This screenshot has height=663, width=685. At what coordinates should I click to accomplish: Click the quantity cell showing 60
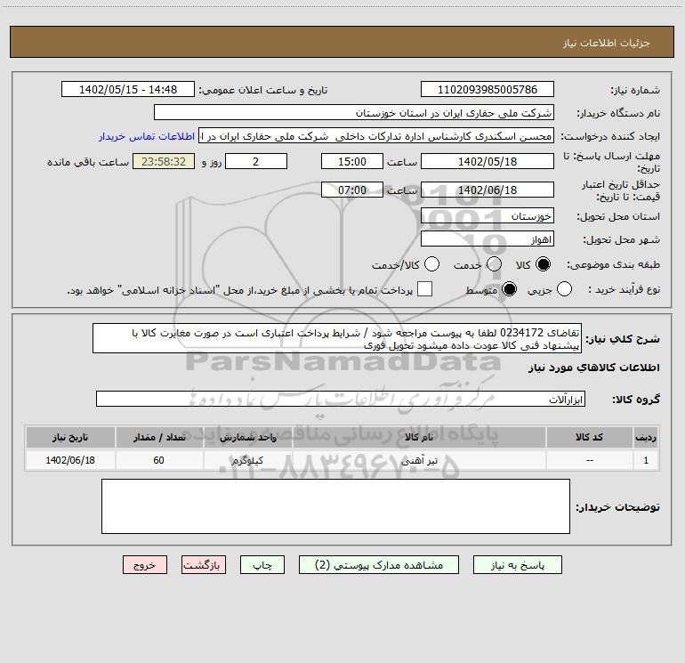point(159,460)
